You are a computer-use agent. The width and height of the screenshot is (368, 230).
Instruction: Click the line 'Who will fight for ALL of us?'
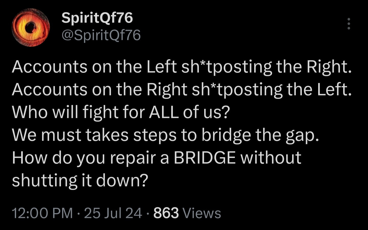[x=121, y=112]
